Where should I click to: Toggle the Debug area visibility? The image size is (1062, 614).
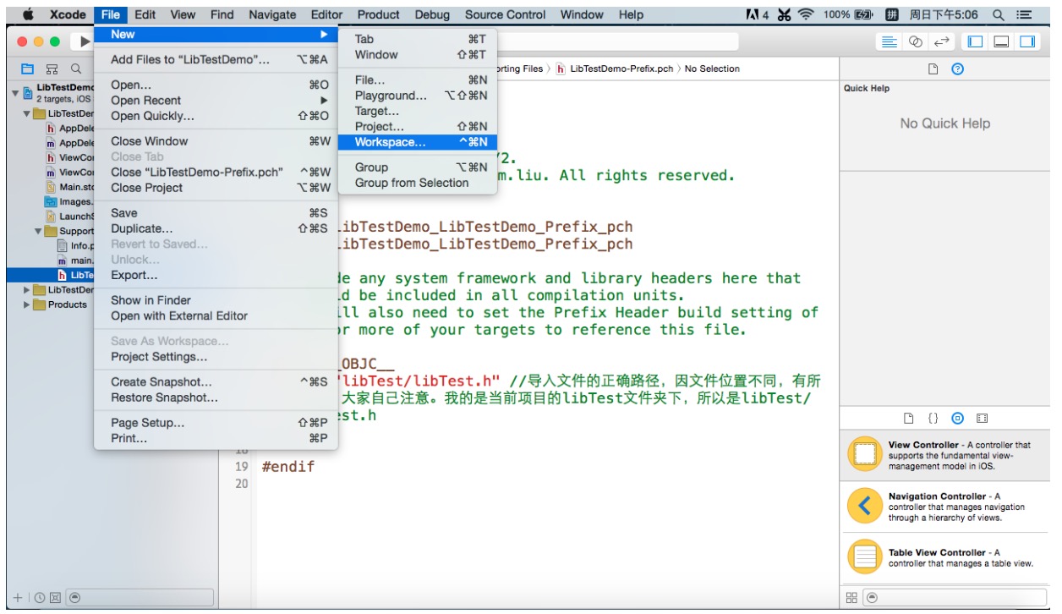pos(1001,41)
